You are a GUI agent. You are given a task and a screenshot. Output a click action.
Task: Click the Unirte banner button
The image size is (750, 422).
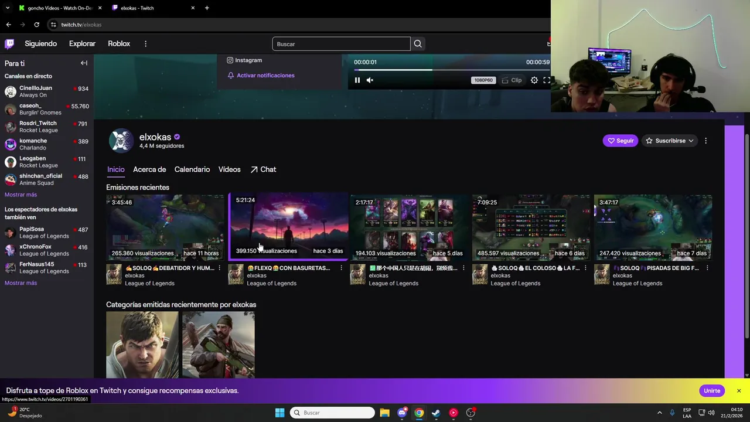712,391
